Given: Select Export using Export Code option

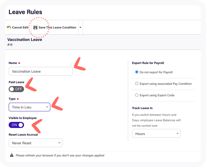Looking at the screenshot, I should coord(137,95).
